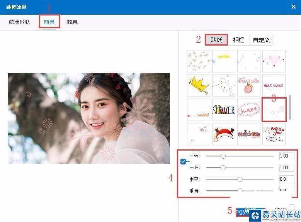301x222 pixels.
Task: Adjust the 水平 horizontal slider
Action: point(240,180)
